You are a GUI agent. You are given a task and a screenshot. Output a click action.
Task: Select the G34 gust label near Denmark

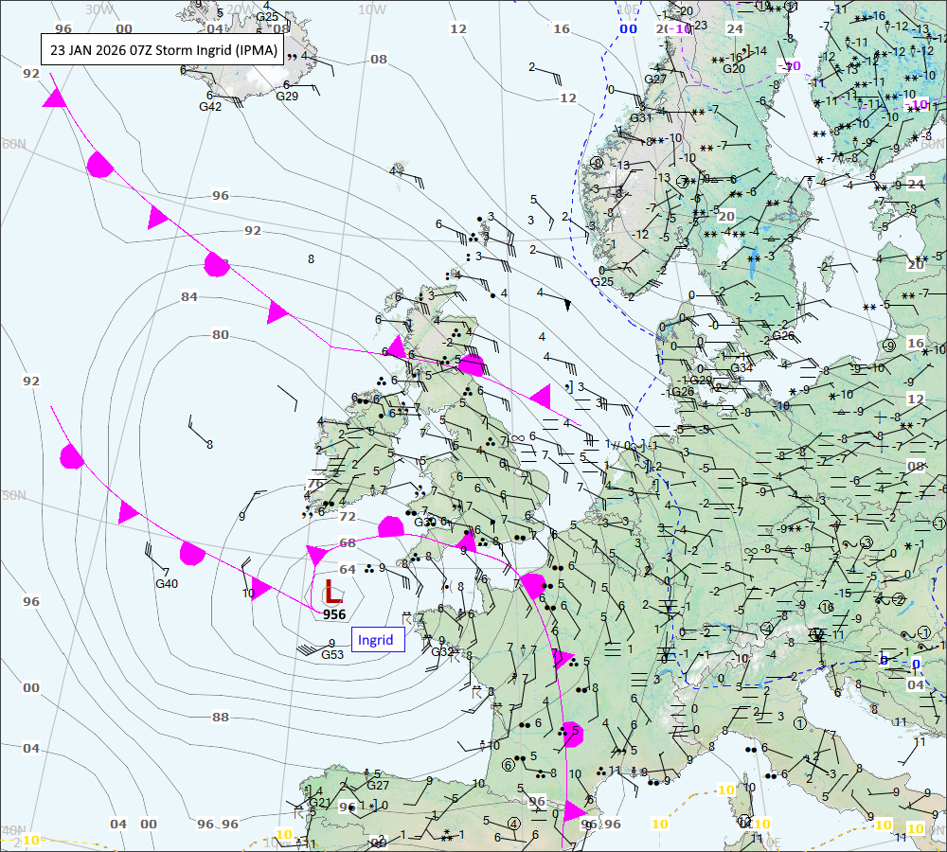pos(742,367)
